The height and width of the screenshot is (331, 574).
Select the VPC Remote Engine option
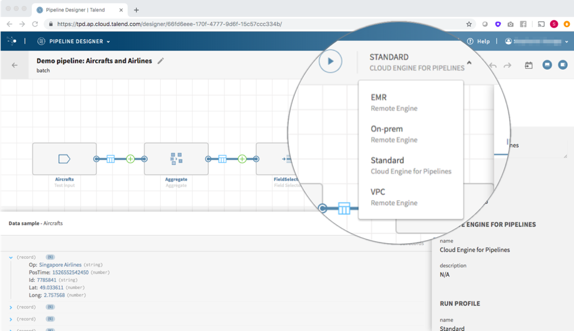pos(411,197)
